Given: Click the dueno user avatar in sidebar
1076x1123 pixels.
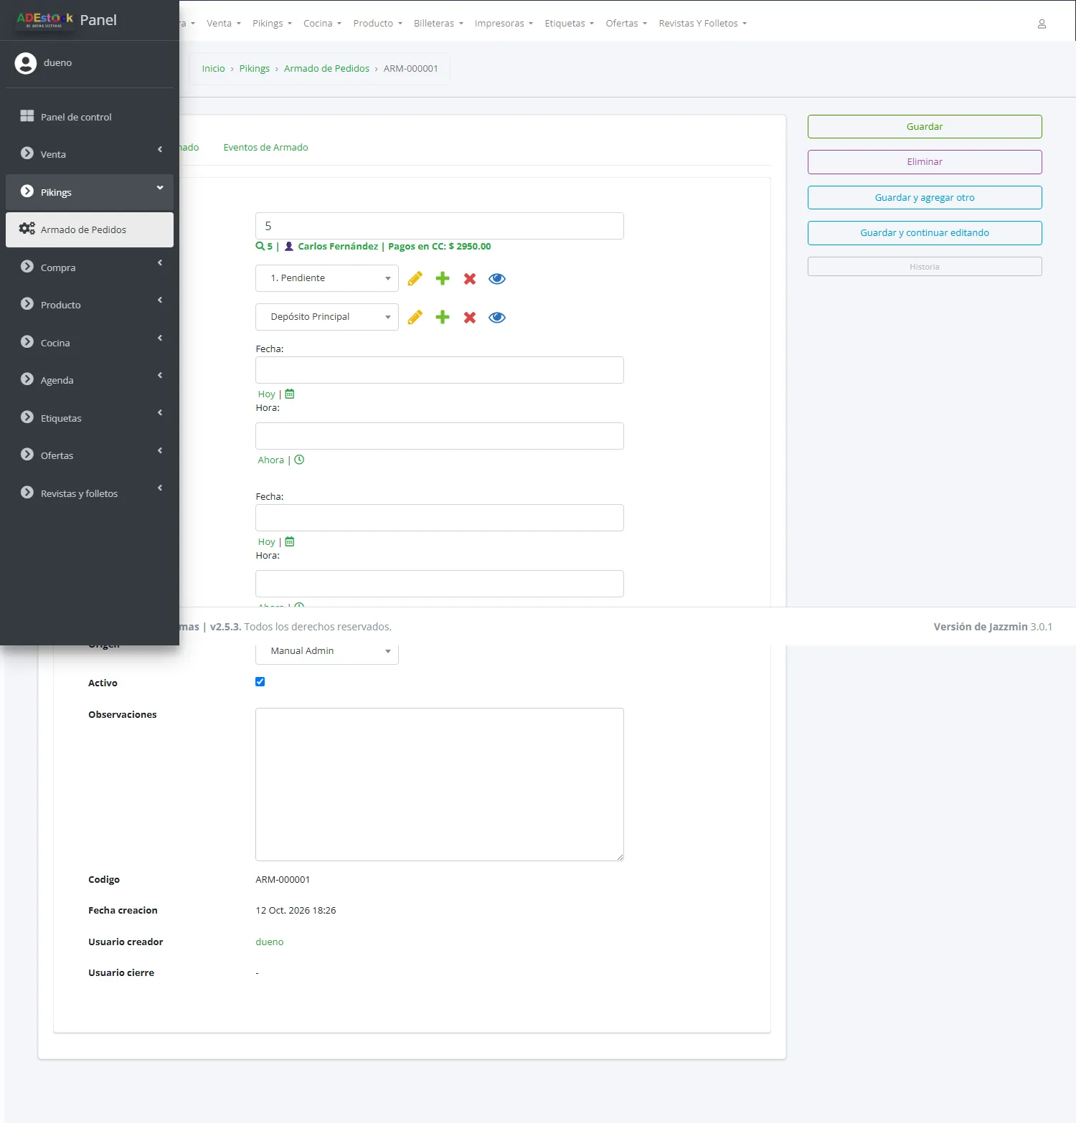Looking at the screenshot, I should click(26, 63).
